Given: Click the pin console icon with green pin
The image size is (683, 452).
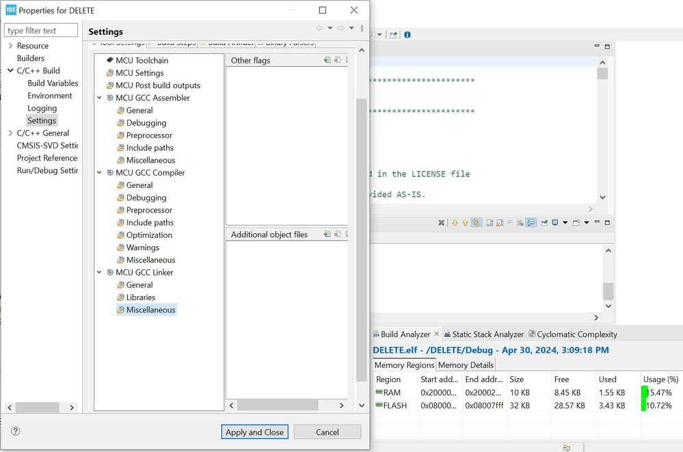Looking at the screenshot, I should 544,223.
